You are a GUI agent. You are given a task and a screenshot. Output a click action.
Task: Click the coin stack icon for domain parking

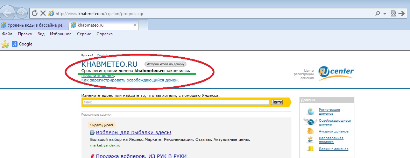[310, 149]
